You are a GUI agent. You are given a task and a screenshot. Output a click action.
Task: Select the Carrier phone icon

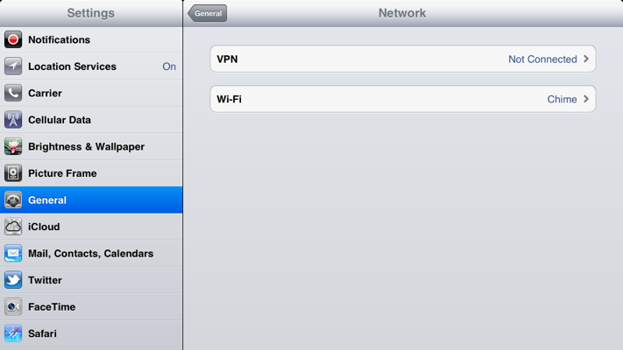[13, 94]
